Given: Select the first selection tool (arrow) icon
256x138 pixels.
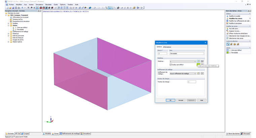Looking at the screenshot, I should coord(228,44).
